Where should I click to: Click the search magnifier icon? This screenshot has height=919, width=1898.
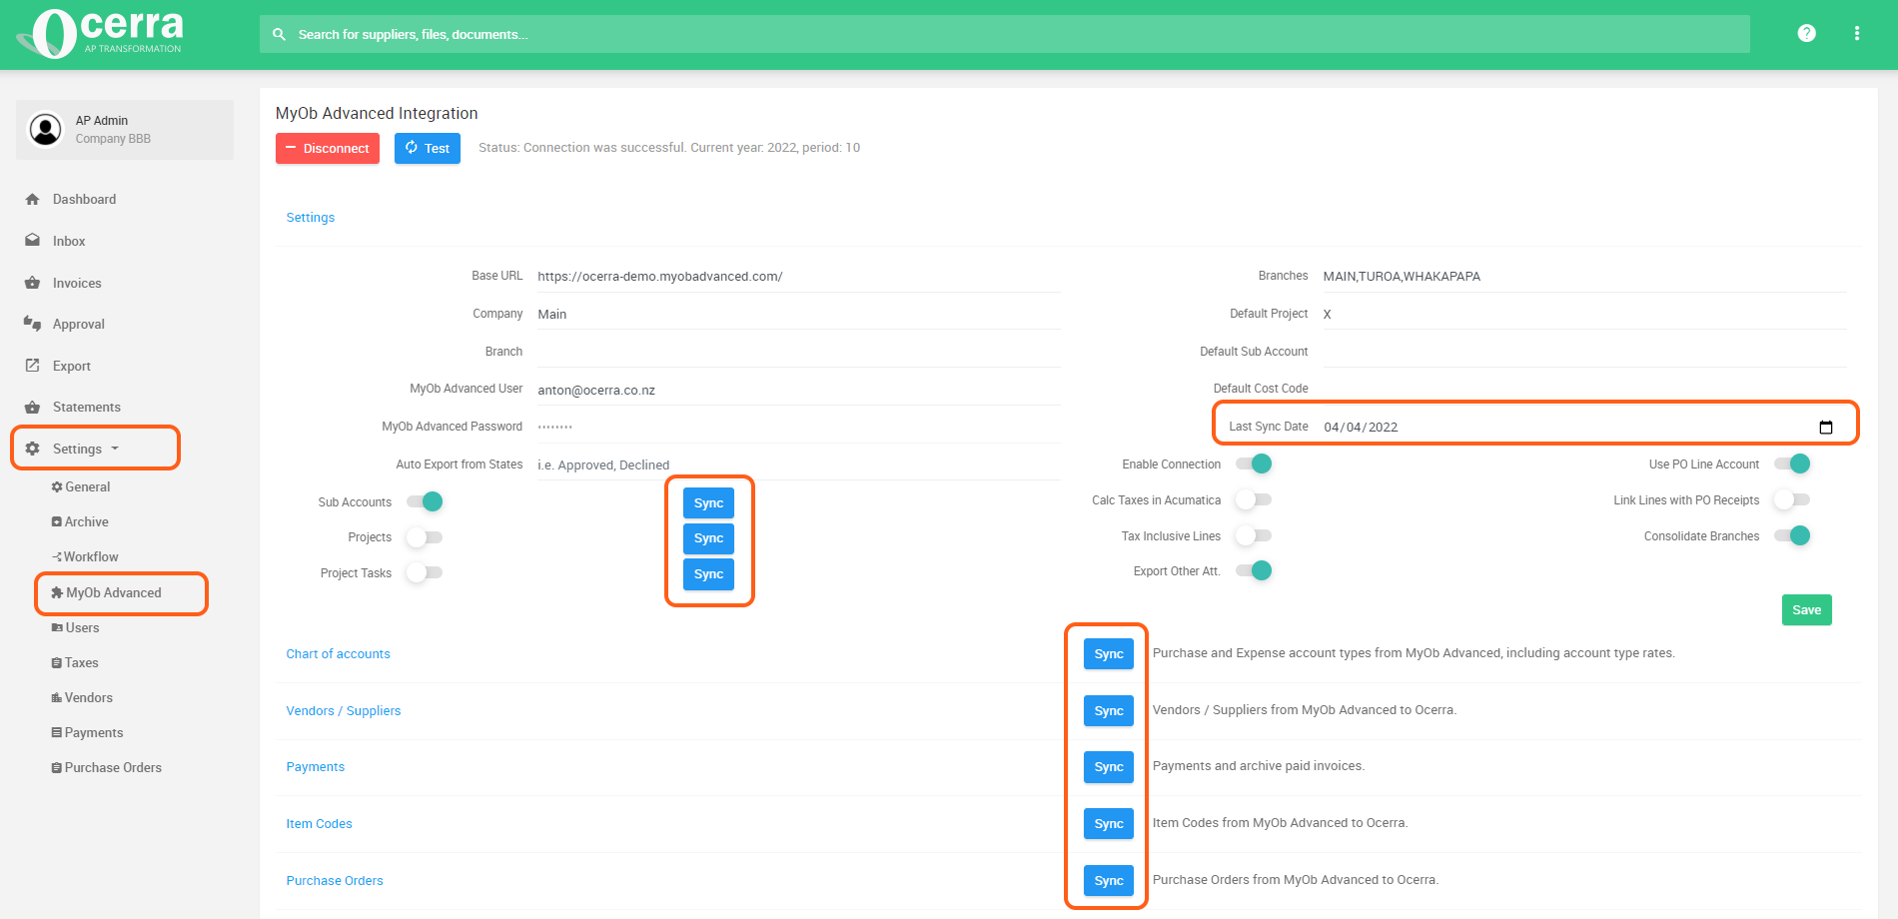(x=280, y=34)
